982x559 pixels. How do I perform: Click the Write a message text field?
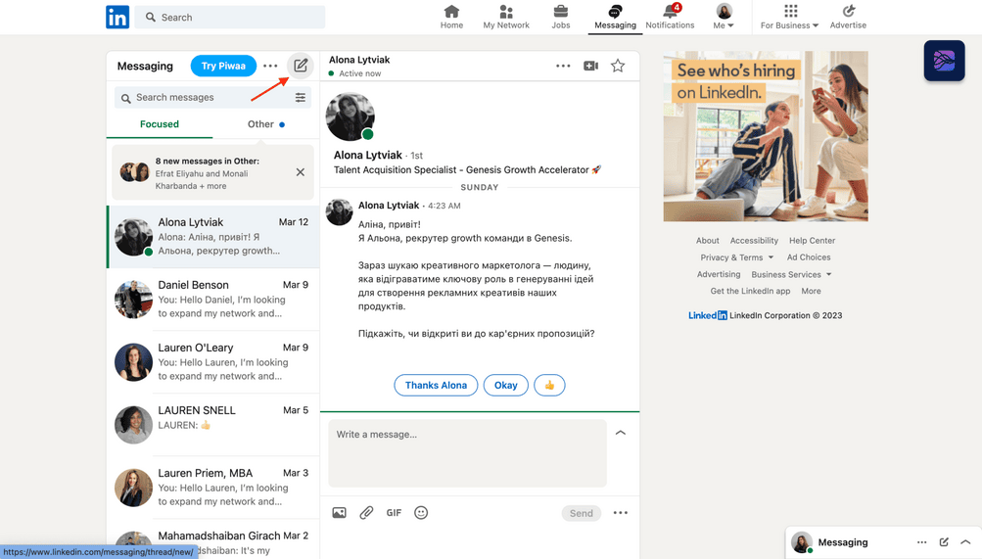[x=467, y=453]
